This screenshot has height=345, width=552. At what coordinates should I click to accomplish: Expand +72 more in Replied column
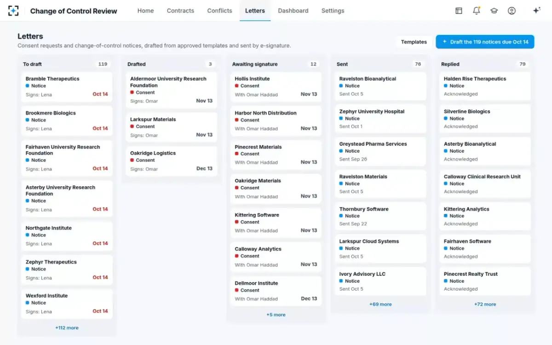pos(485,305)
